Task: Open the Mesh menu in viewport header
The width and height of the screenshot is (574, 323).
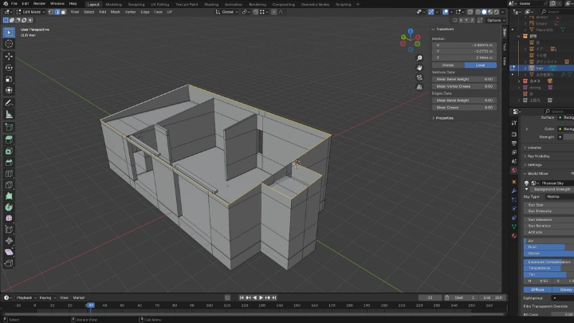Action: (x=116, y=12)
